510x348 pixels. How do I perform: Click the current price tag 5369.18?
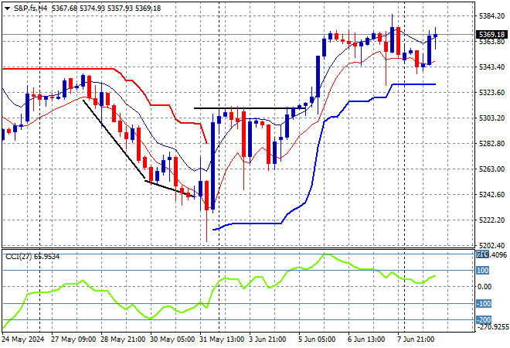(x=491, y=35)
